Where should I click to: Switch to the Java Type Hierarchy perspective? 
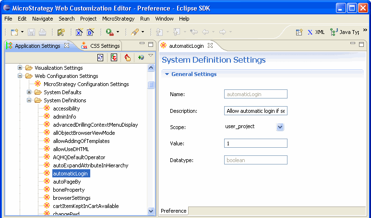pyautogui.click(x=345, y=32)
